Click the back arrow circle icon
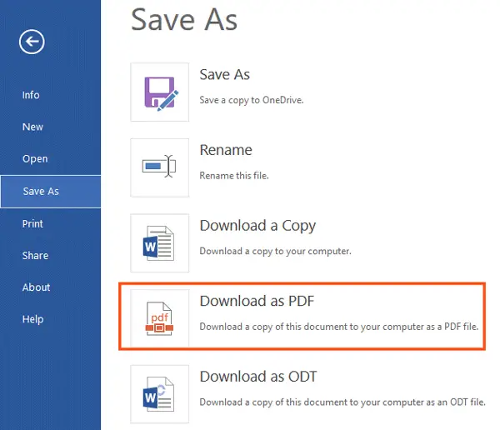The height and width of the screenshot is (430, 500). 32,43
